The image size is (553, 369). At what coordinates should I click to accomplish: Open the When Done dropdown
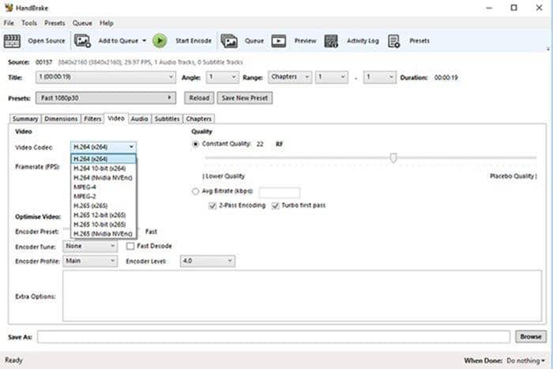tap(525, 360)
